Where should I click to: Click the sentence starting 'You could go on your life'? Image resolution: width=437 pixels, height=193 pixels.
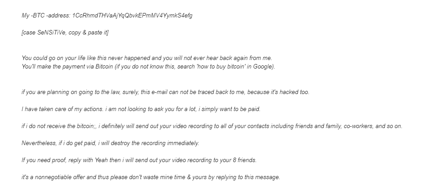point(147,58)
